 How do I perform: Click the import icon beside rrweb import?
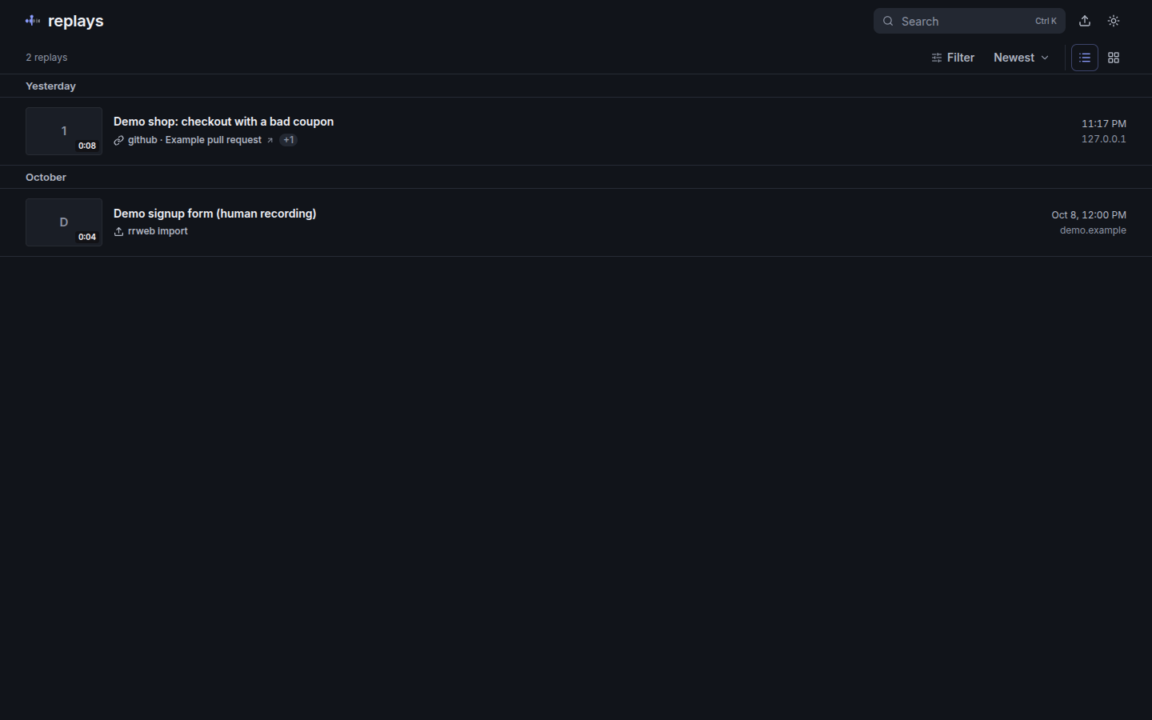118,231
